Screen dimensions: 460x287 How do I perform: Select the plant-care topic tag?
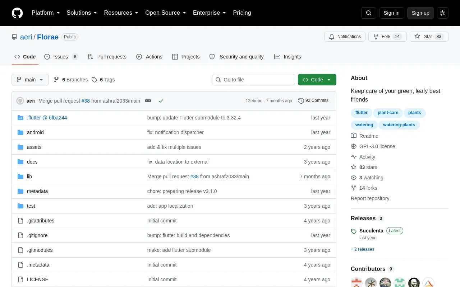(388, 113)
